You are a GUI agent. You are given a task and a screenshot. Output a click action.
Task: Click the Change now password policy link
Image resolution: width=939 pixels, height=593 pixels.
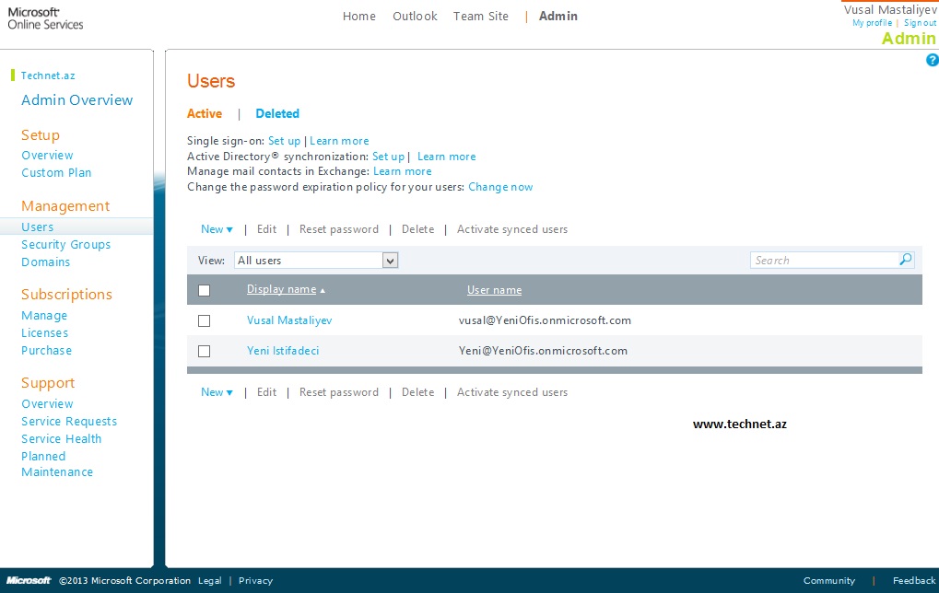[500, 187]
